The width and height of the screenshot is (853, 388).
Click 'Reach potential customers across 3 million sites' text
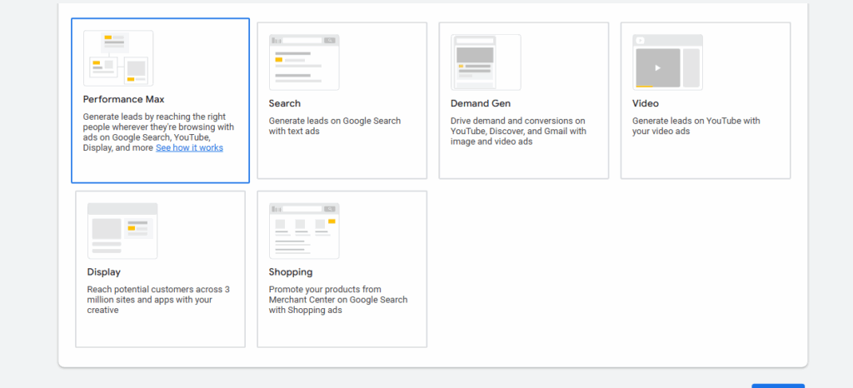[158, 300]
